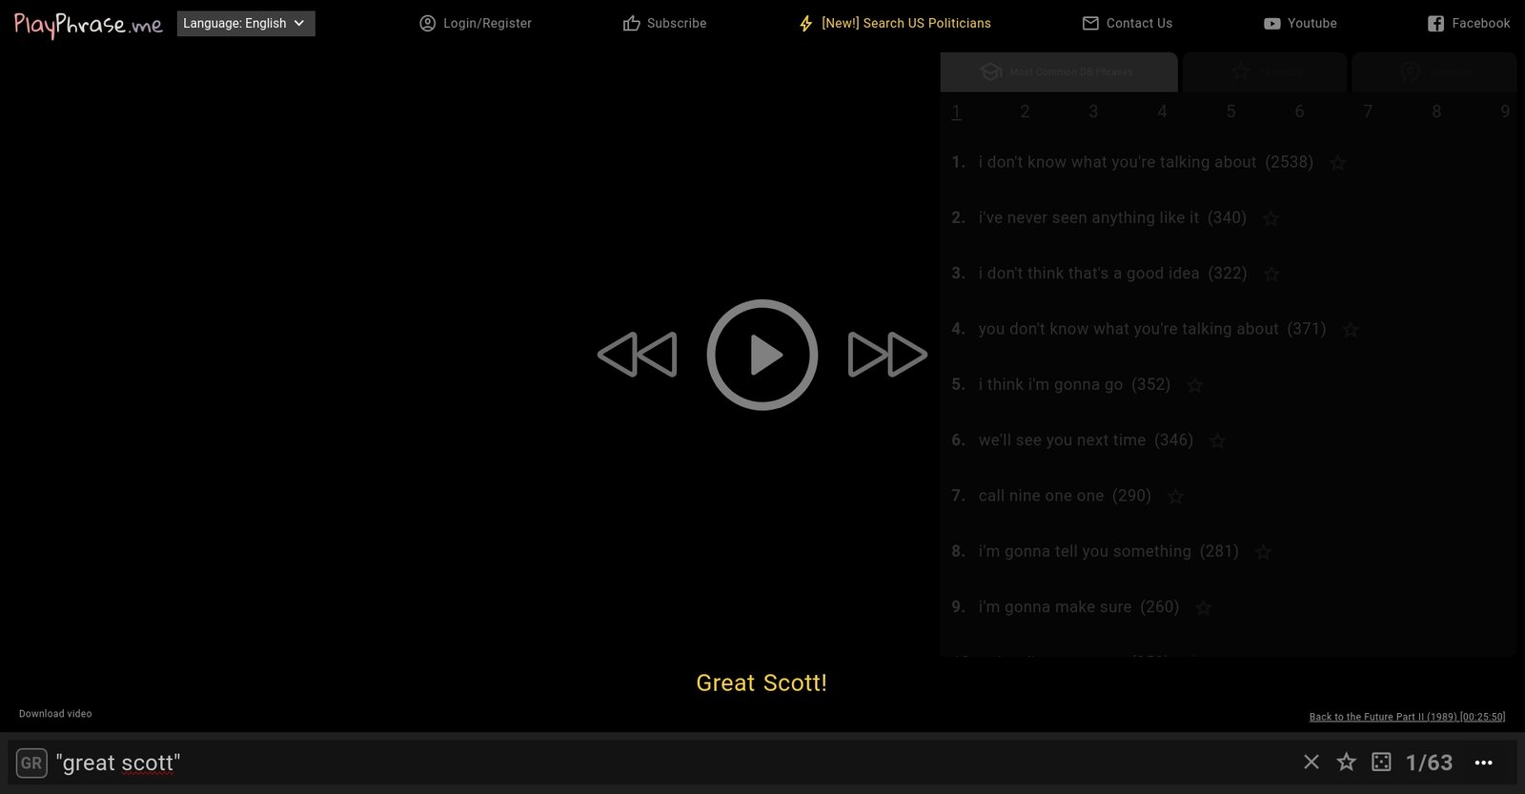Click the Download video link
Image resolution: width=1525 pixels, height=794 pixels.
coord(55,714)
